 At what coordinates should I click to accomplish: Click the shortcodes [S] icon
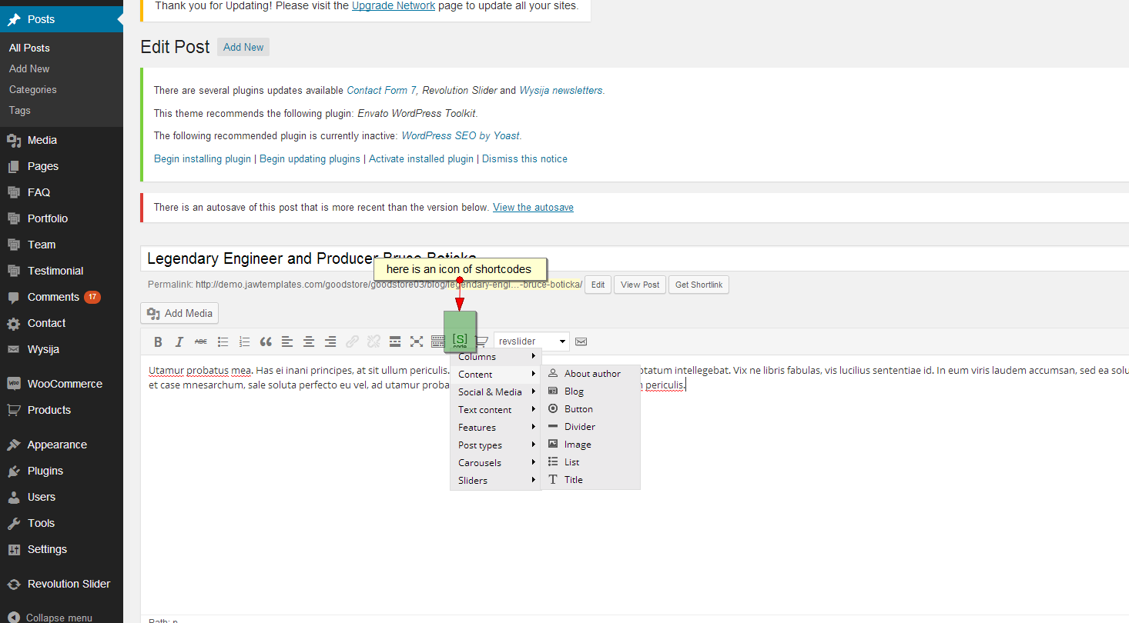coord(460,338)
